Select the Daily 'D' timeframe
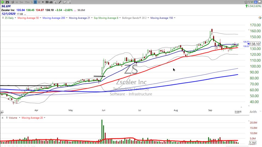 [x=35, y=2]
